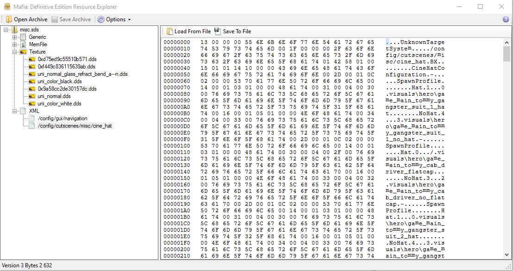
Task: Click the Save Archive disk icon
Action: pos(55,19)
